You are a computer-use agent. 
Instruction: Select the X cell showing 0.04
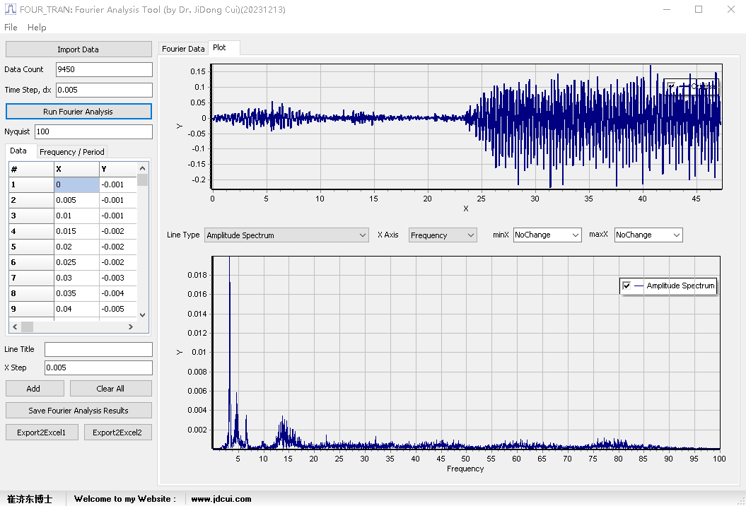click(76, 309)
